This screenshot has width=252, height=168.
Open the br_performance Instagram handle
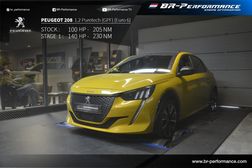pyautogui.click(x=20, y=10)
